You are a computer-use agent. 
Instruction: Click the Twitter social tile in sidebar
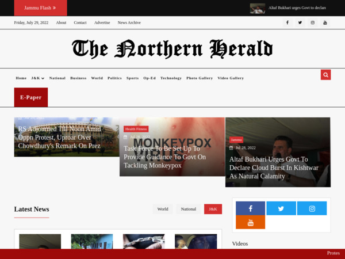click(281, 208)
